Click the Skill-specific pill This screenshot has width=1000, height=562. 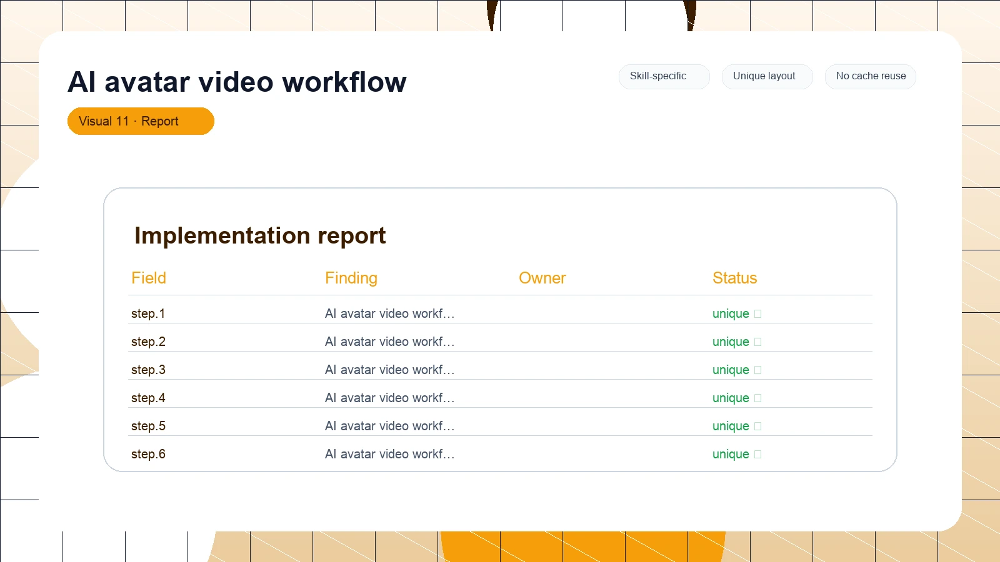(x=664, y=76)
